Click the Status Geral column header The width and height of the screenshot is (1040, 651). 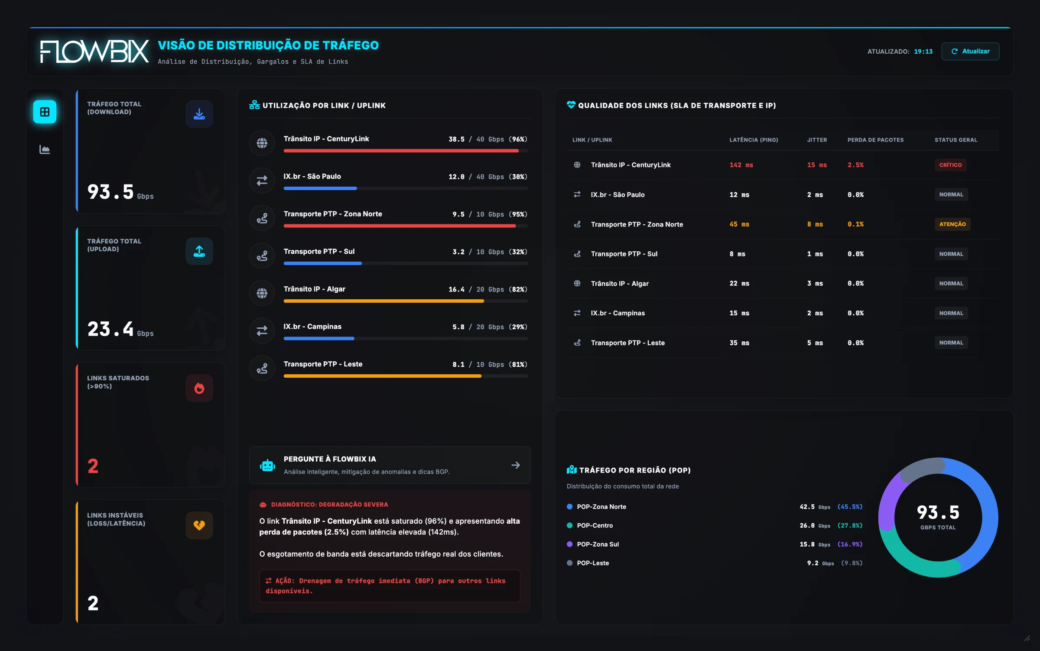[955, 140]
